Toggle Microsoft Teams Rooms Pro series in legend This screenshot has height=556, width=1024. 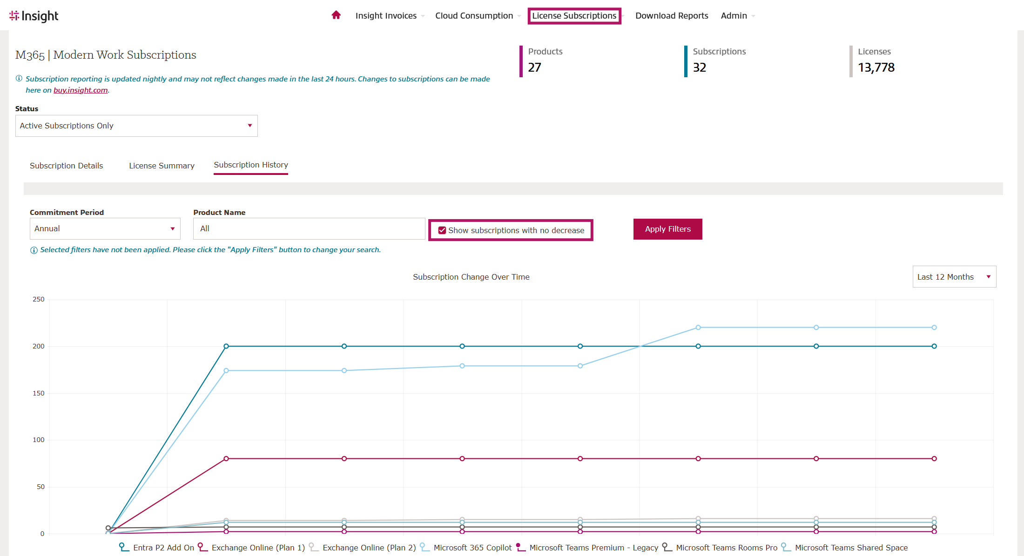click(720, 548)
